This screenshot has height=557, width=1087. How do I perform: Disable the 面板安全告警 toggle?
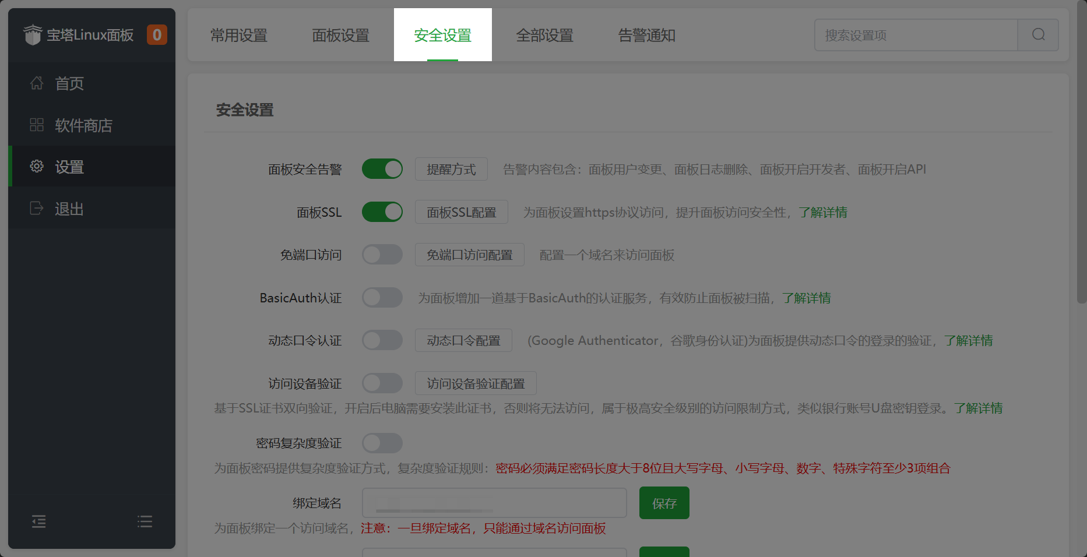382,168
